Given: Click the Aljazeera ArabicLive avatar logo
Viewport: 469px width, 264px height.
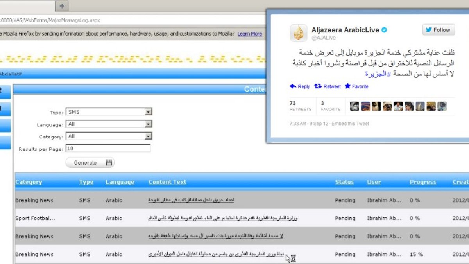Looking at the screenshot, I should pos(299,33).
